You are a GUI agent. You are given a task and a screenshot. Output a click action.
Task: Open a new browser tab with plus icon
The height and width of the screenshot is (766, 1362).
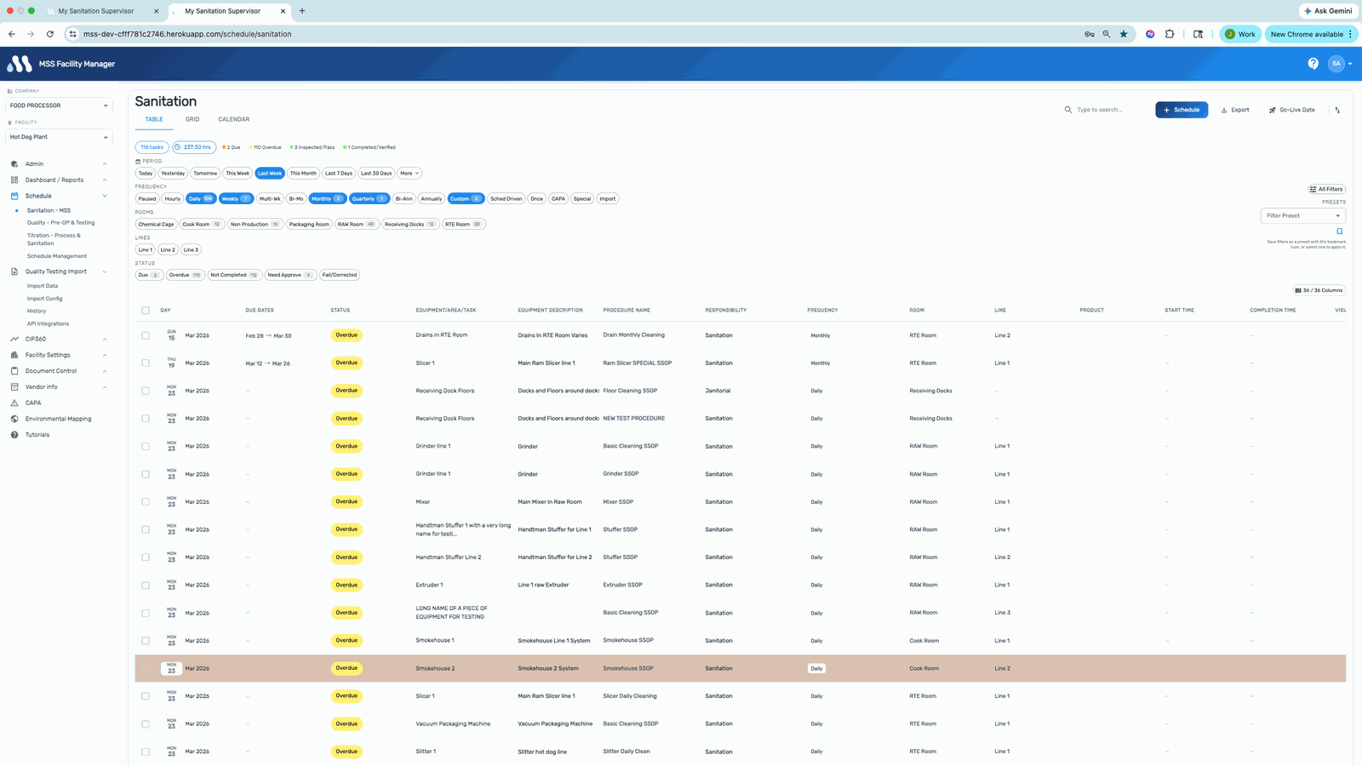(302, 11)
